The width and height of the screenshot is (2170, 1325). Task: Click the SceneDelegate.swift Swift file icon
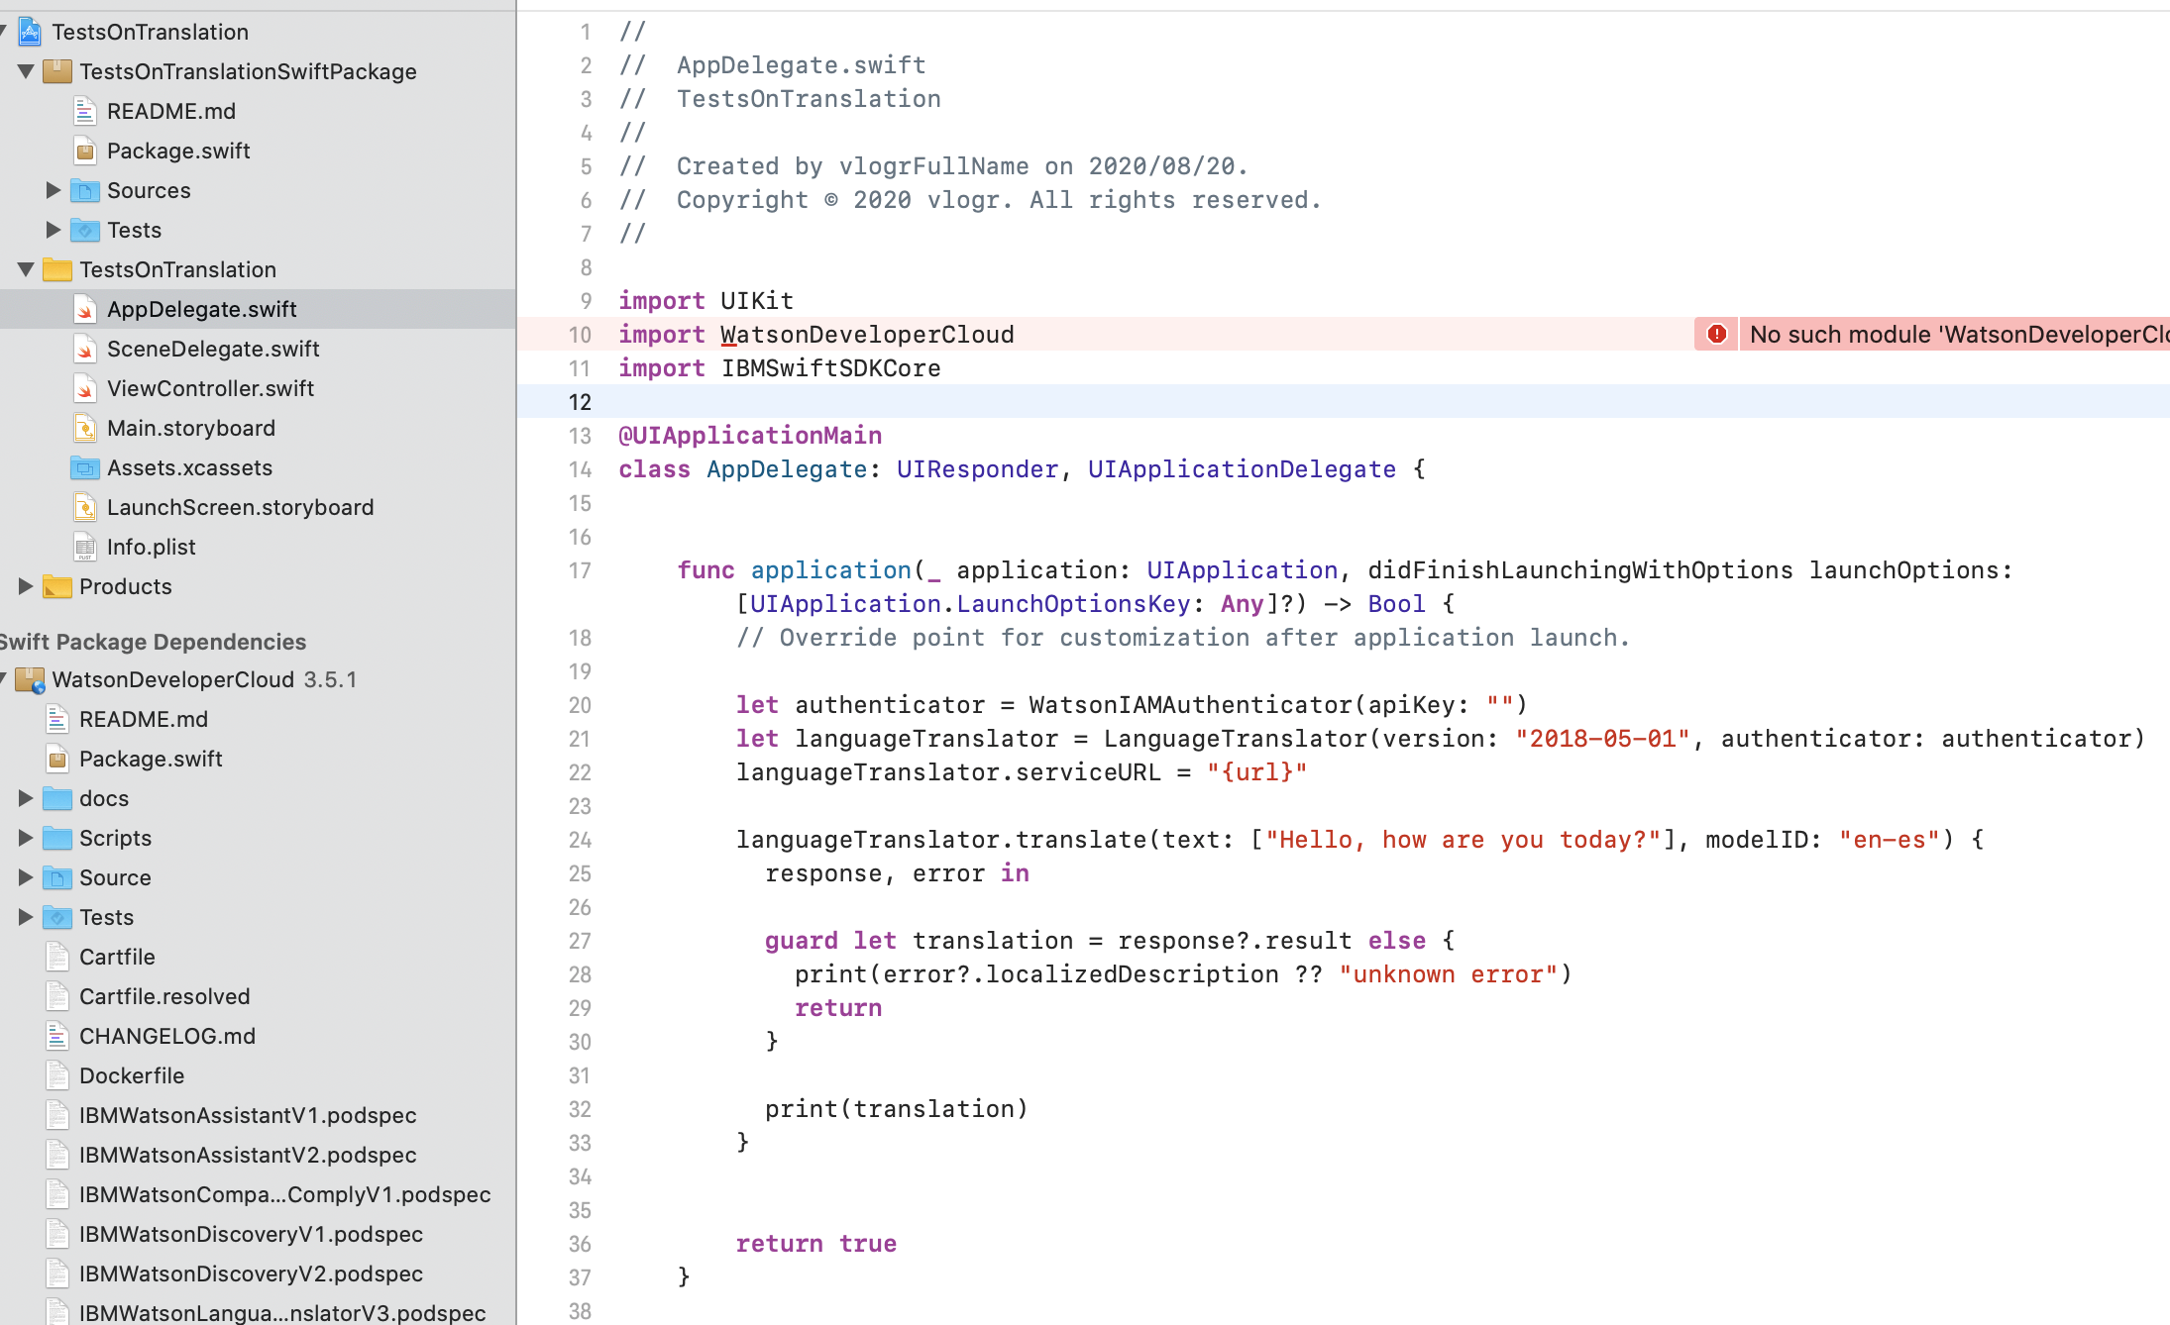(85, 350)
